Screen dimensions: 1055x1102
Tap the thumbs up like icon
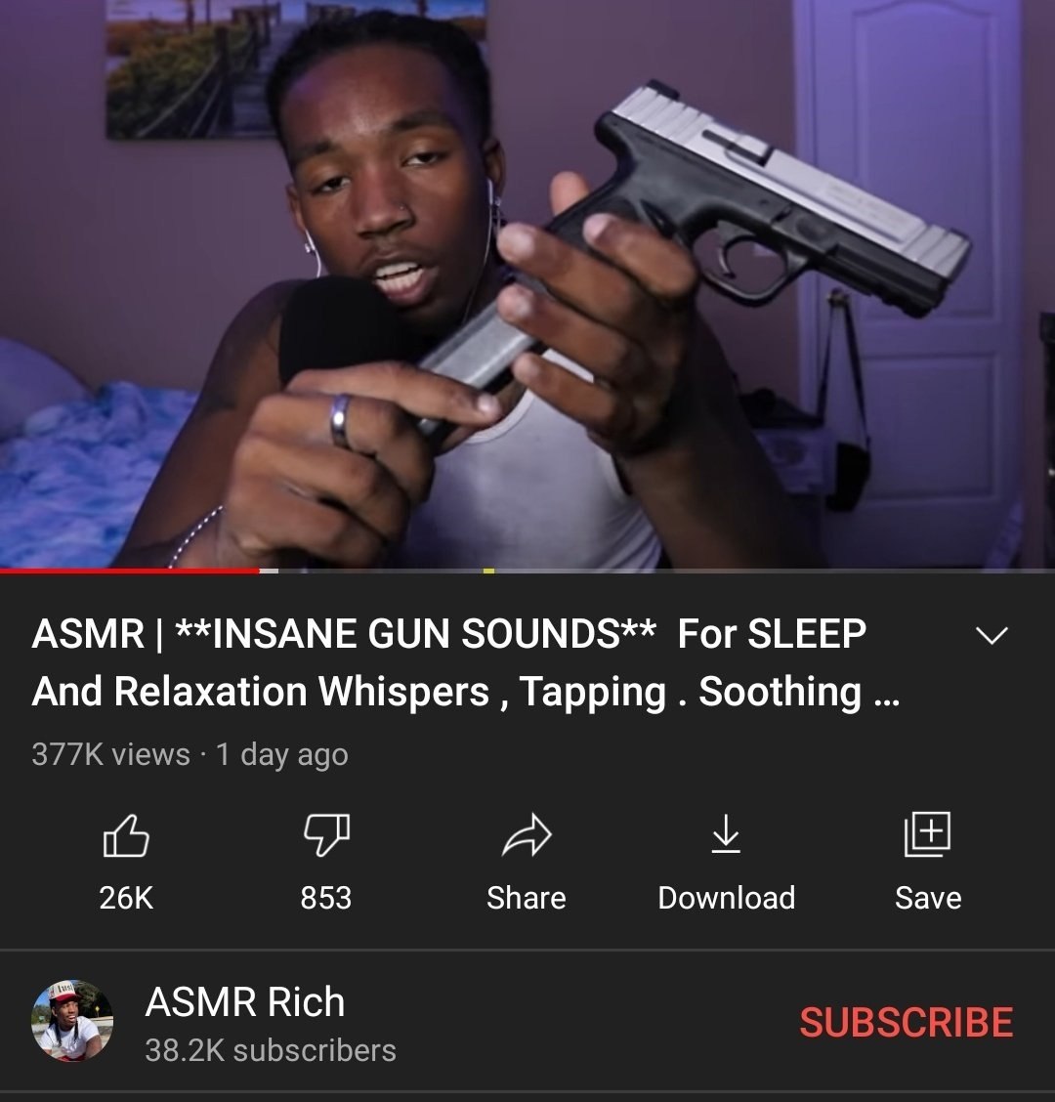click(127, 835)
